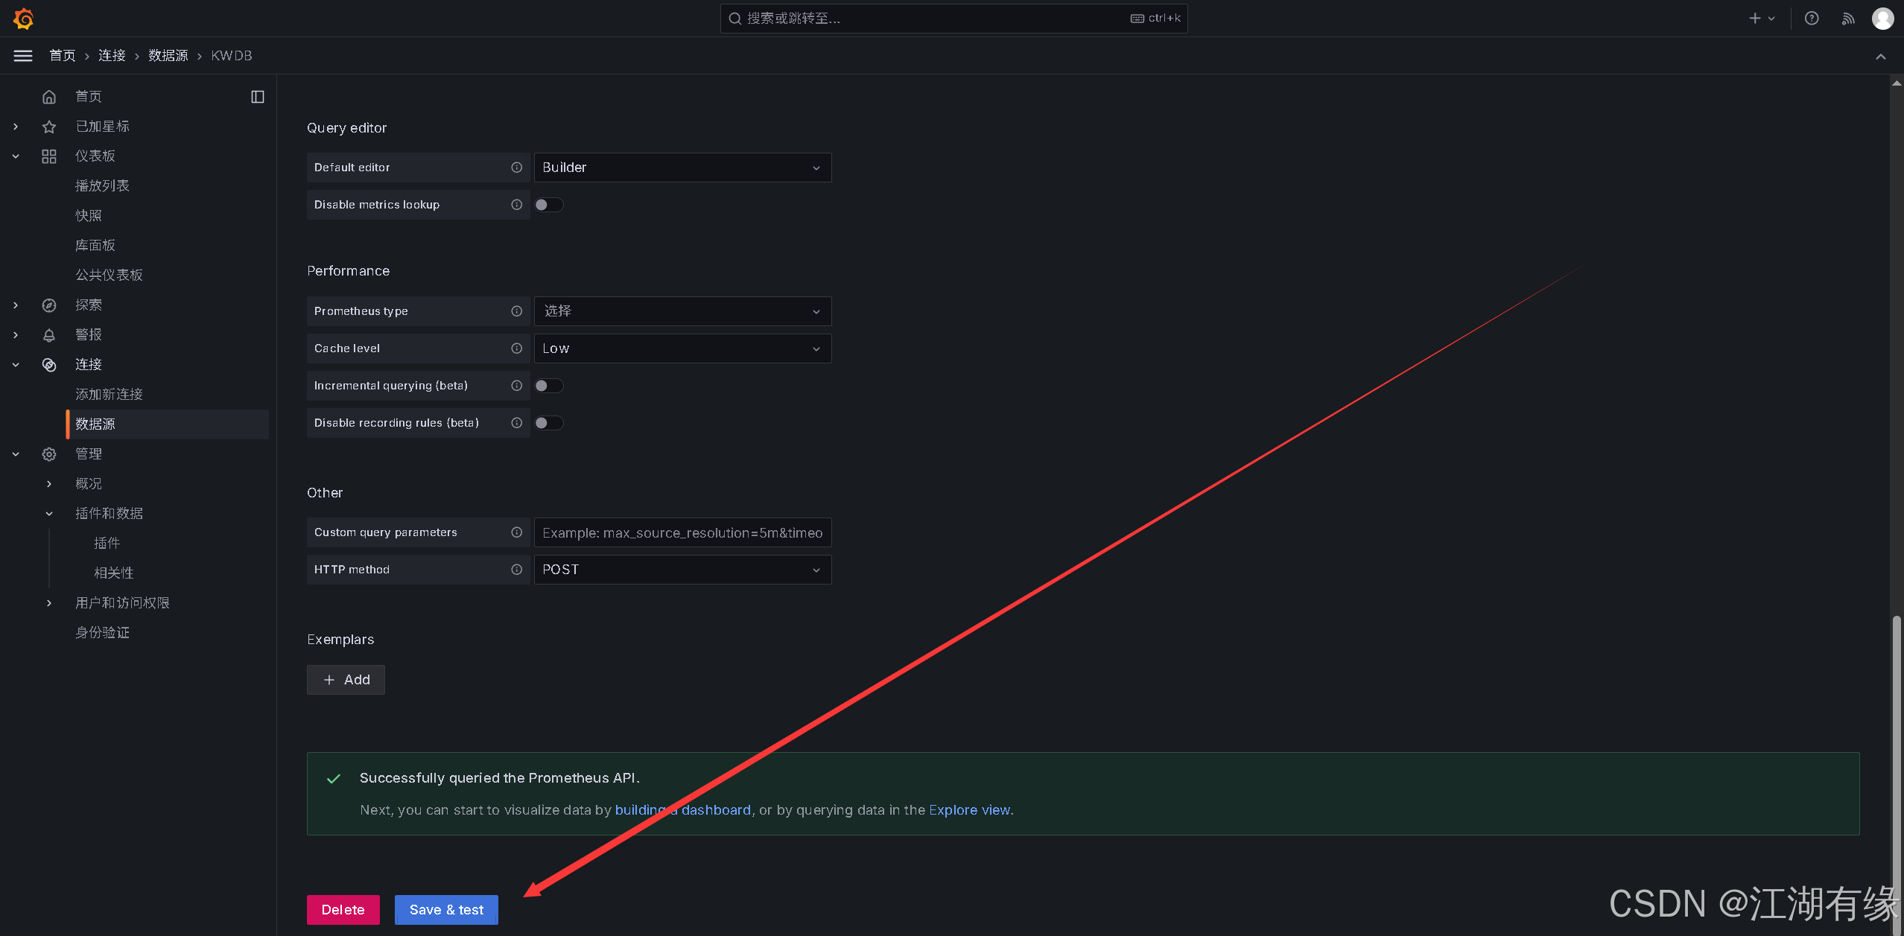Open the hamburger navigation menu
Image resolution: width=1904 pixels, height=936 pixels.
[x=23, y=56]
